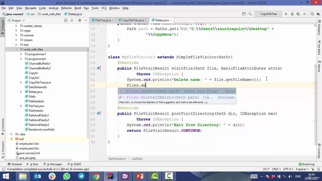Open the Windows Start menu
This screenshot has width=322, height=181.
[x=6, y=176]
